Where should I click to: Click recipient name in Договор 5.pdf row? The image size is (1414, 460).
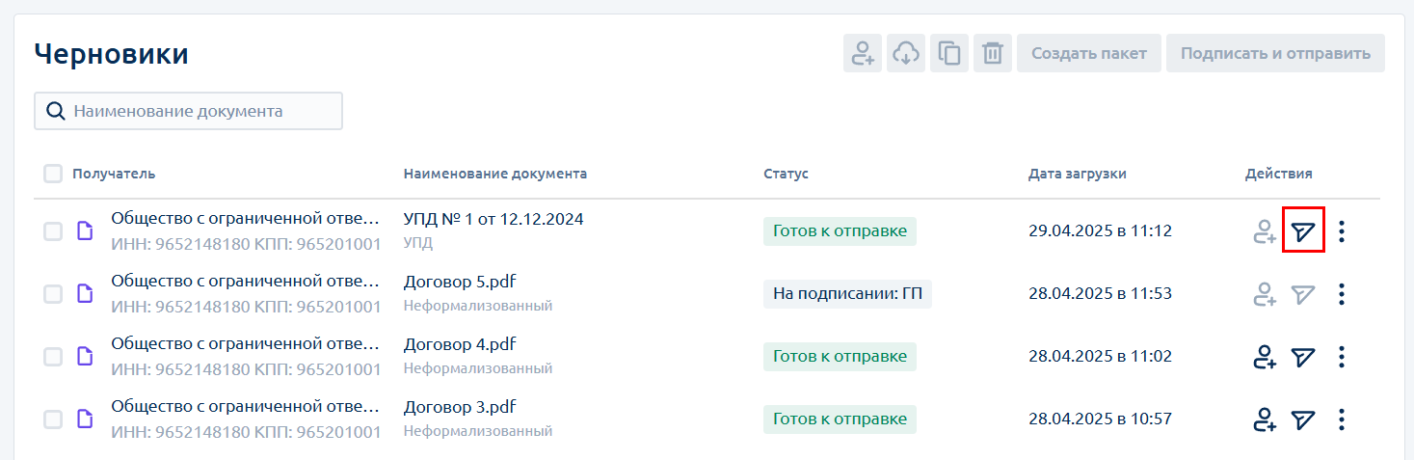coord(245,282)
